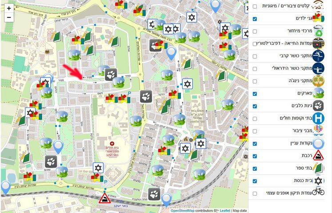Click the train station marker on the map
Viewport: 332px width, 213px height.
point(105,198)
